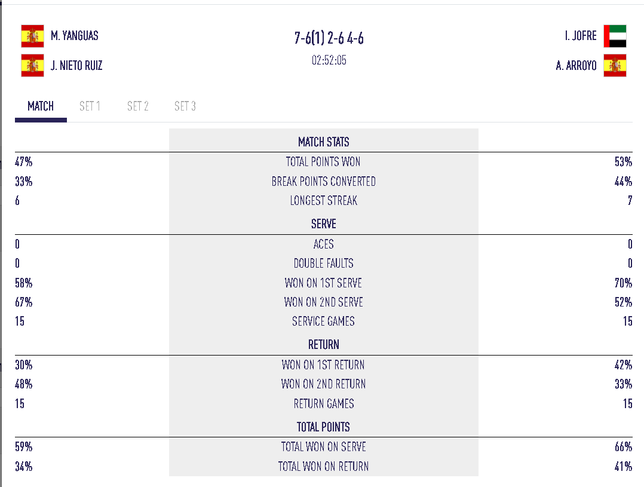Click the RETURN section header
The width and height of the screenshot is (644, 487).
[324, 345]
